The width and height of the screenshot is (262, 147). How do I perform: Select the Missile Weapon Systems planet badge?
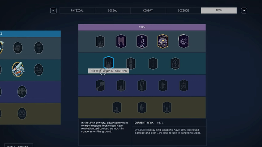100,85
